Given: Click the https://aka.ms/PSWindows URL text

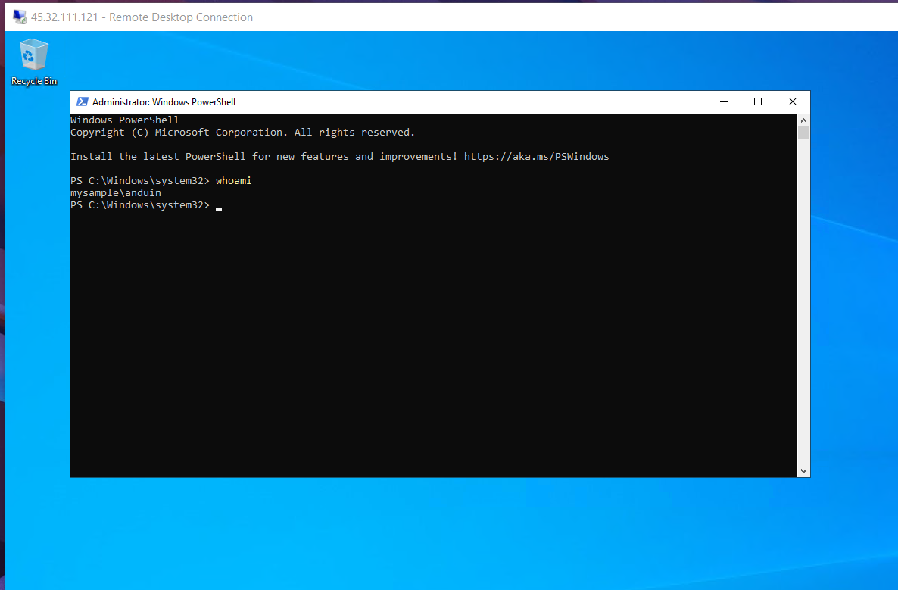Looking at the screenshot, I should coord(537,156).
